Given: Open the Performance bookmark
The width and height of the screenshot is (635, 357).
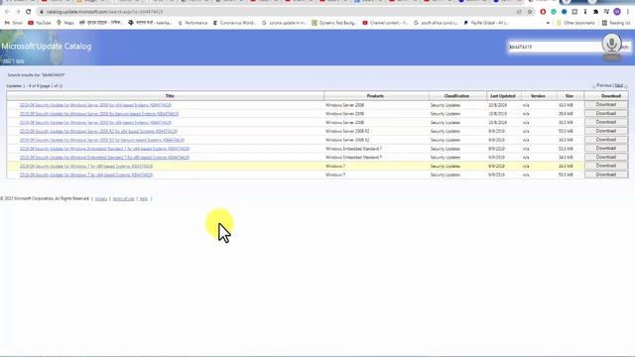Looking at the screenshot, I should pyautogui.click(x=192, y=23).
